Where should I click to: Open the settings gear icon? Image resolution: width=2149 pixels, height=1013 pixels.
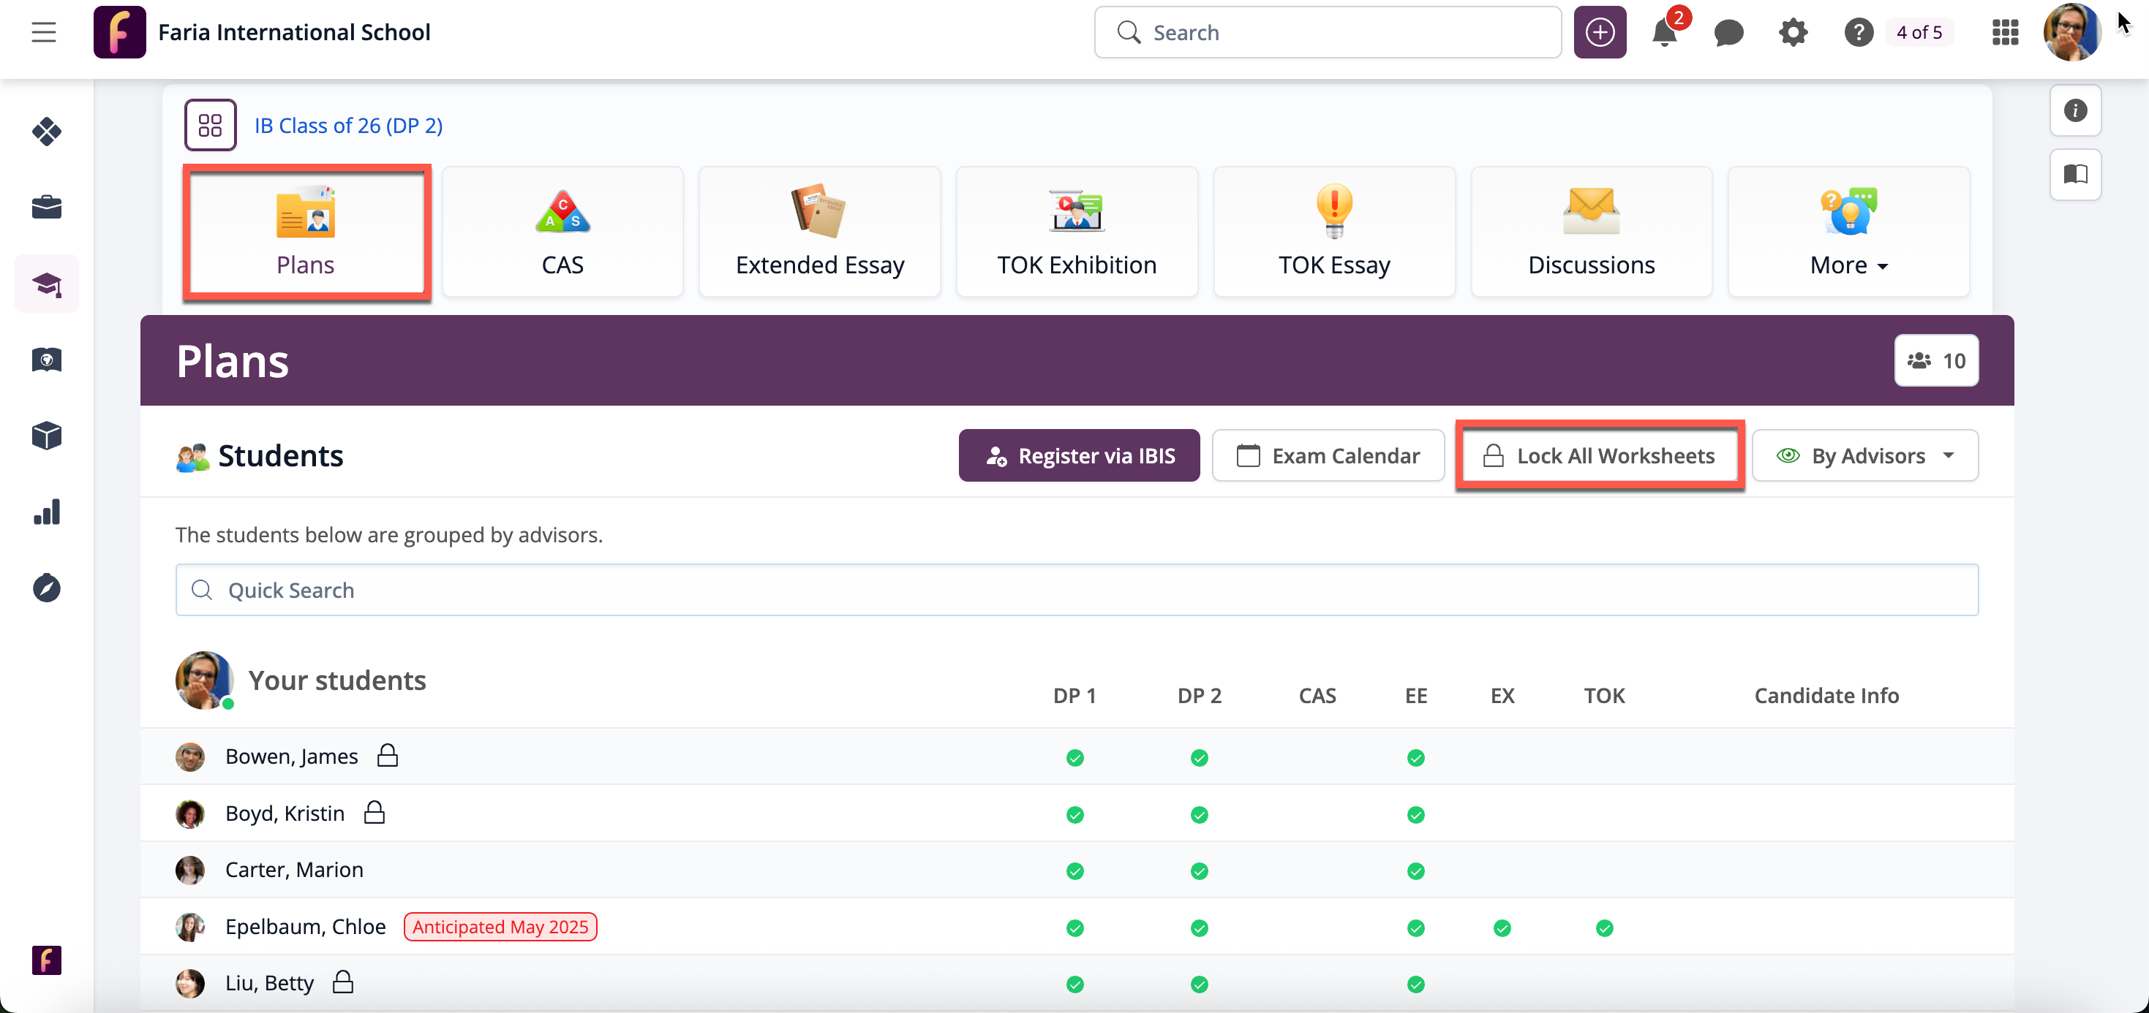point(1792,32)
